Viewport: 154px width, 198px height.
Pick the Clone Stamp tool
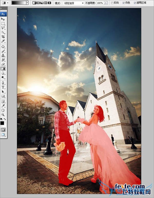click(3, 55)
